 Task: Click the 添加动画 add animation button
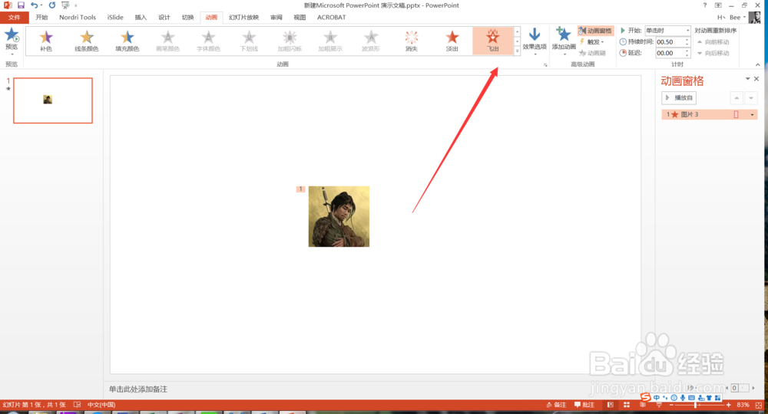click(564, 41)
